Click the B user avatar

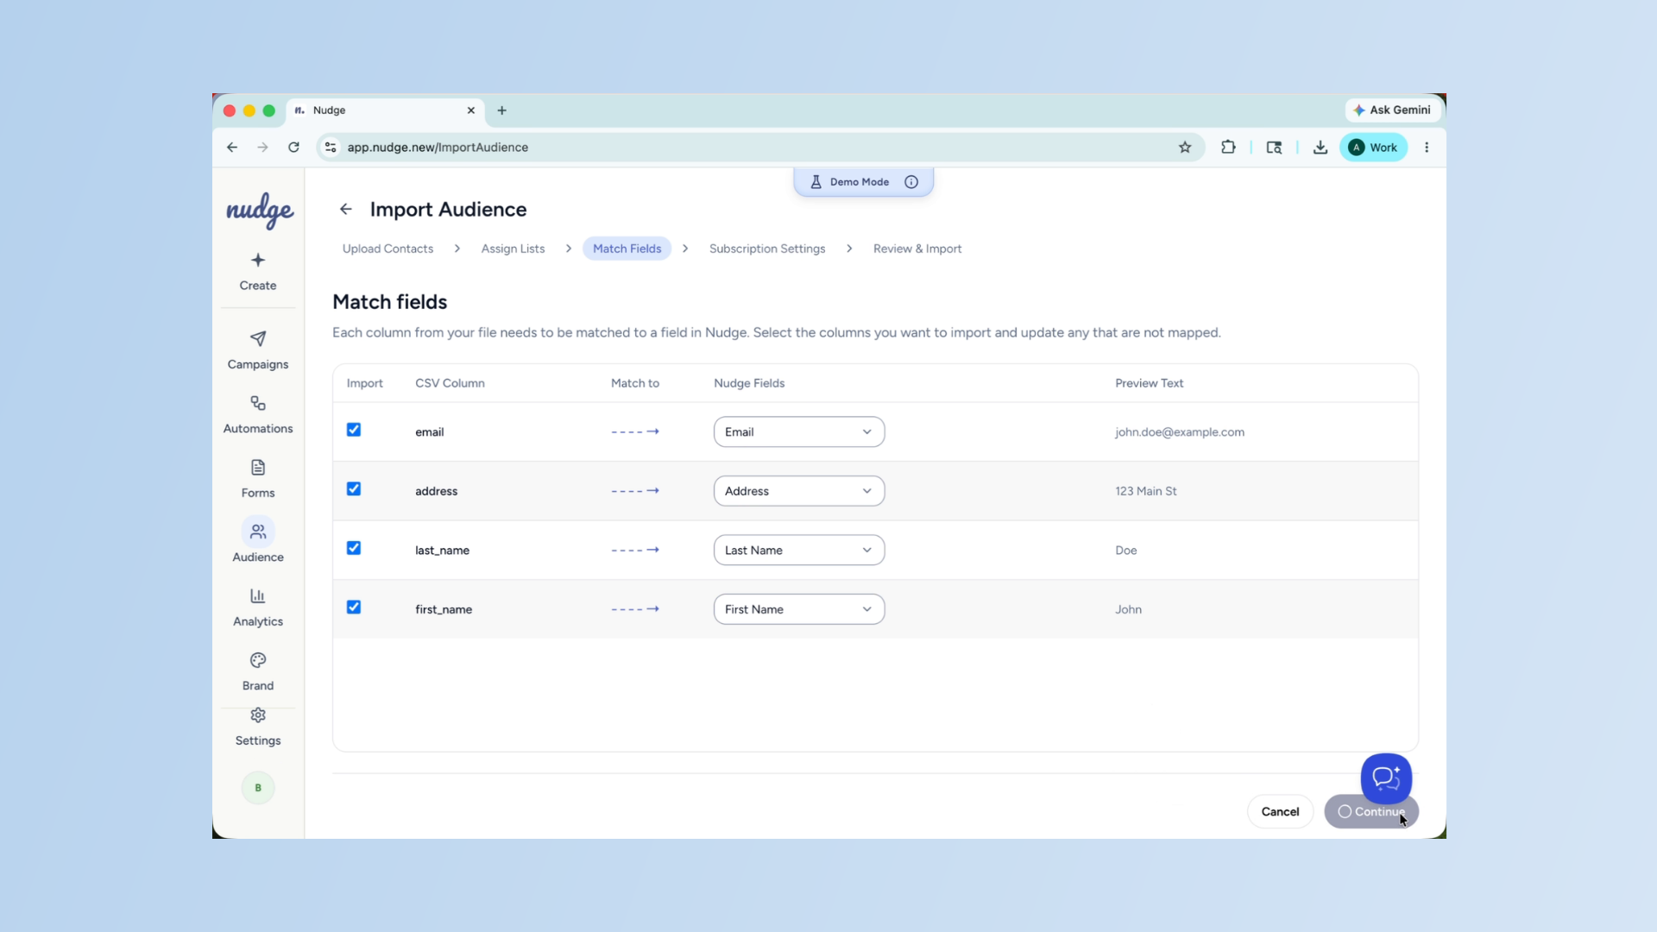258,788
